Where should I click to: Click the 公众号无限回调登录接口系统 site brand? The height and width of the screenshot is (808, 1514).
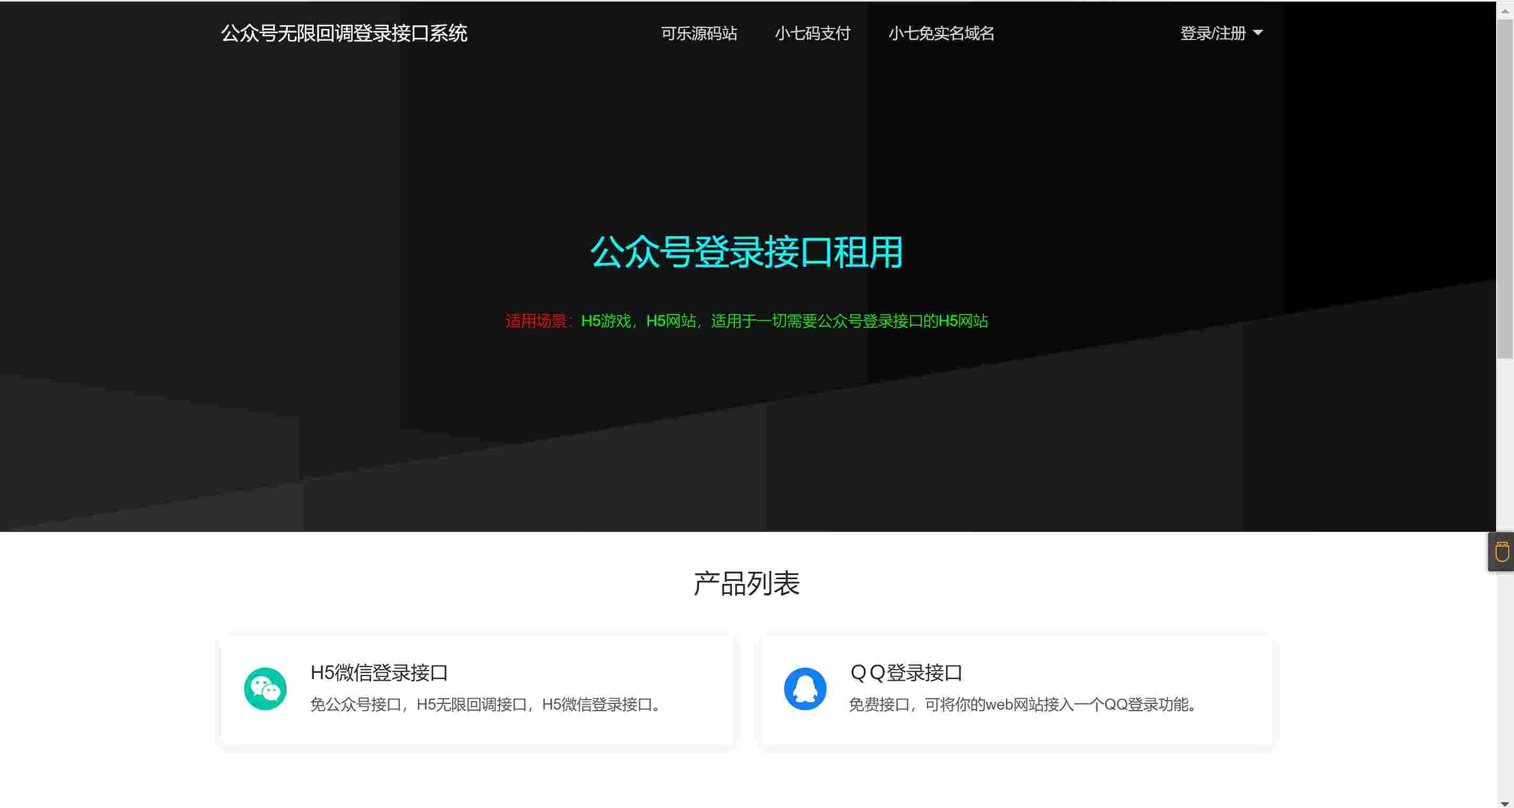point(344,34)
